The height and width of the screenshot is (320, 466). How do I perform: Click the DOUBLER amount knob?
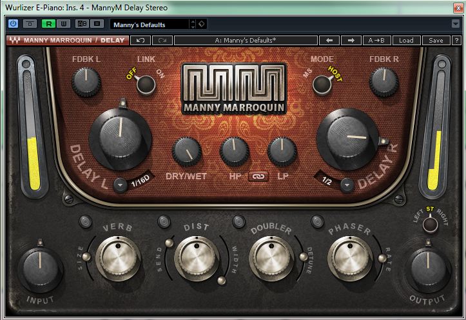[271, 258]
